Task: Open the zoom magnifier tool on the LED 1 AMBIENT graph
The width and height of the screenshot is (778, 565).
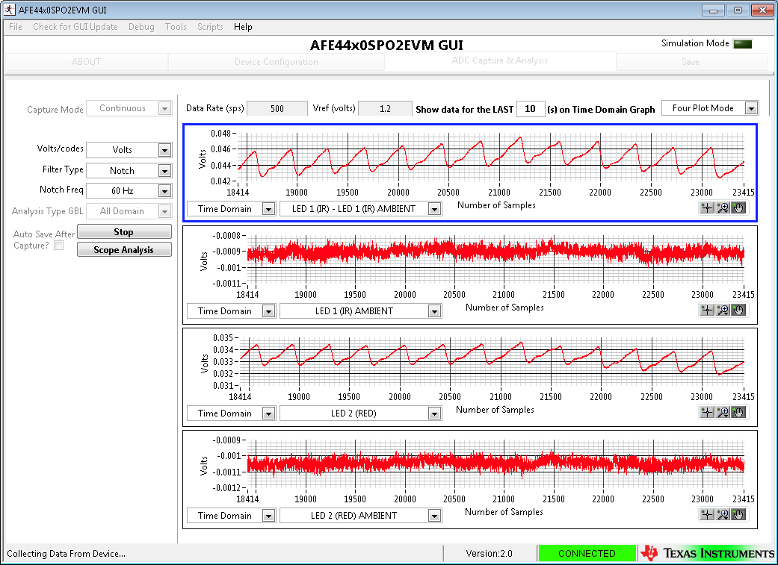Action: click(x=723, y=310)
